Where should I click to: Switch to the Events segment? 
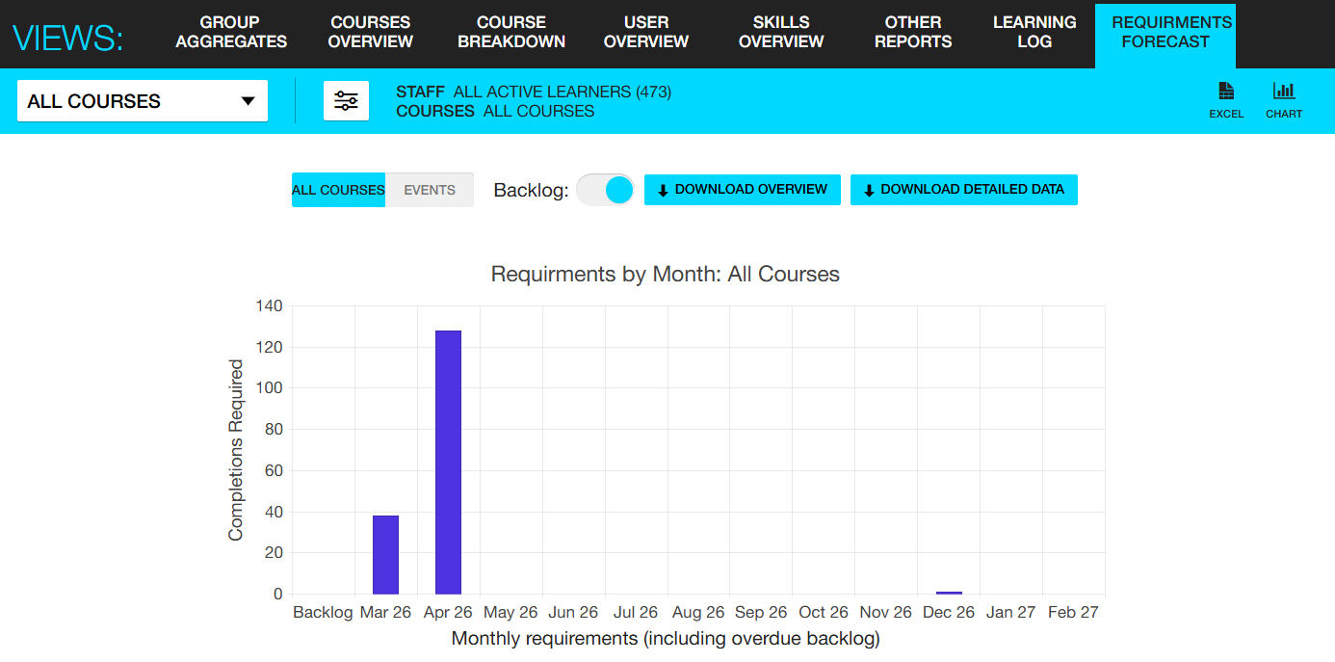[x=430, y=190]
